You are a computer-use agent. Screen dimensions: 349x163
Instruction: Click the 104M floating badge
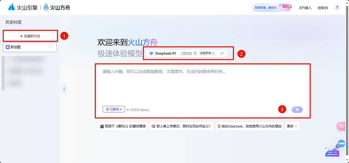(x=341, y=143)
